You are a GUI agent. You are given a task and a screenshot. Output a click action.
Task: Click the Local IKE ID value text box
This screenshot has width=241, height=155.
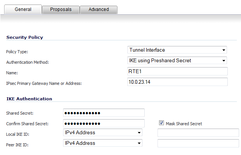pyautogui.click(x=198, y=133)
